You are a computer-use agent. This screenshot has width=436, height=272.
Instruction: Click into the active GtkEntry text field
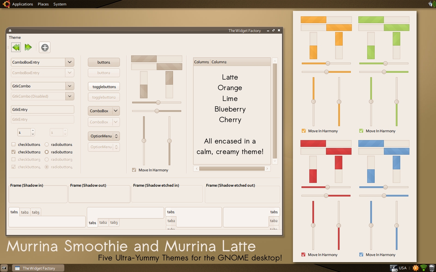point(43,109)
